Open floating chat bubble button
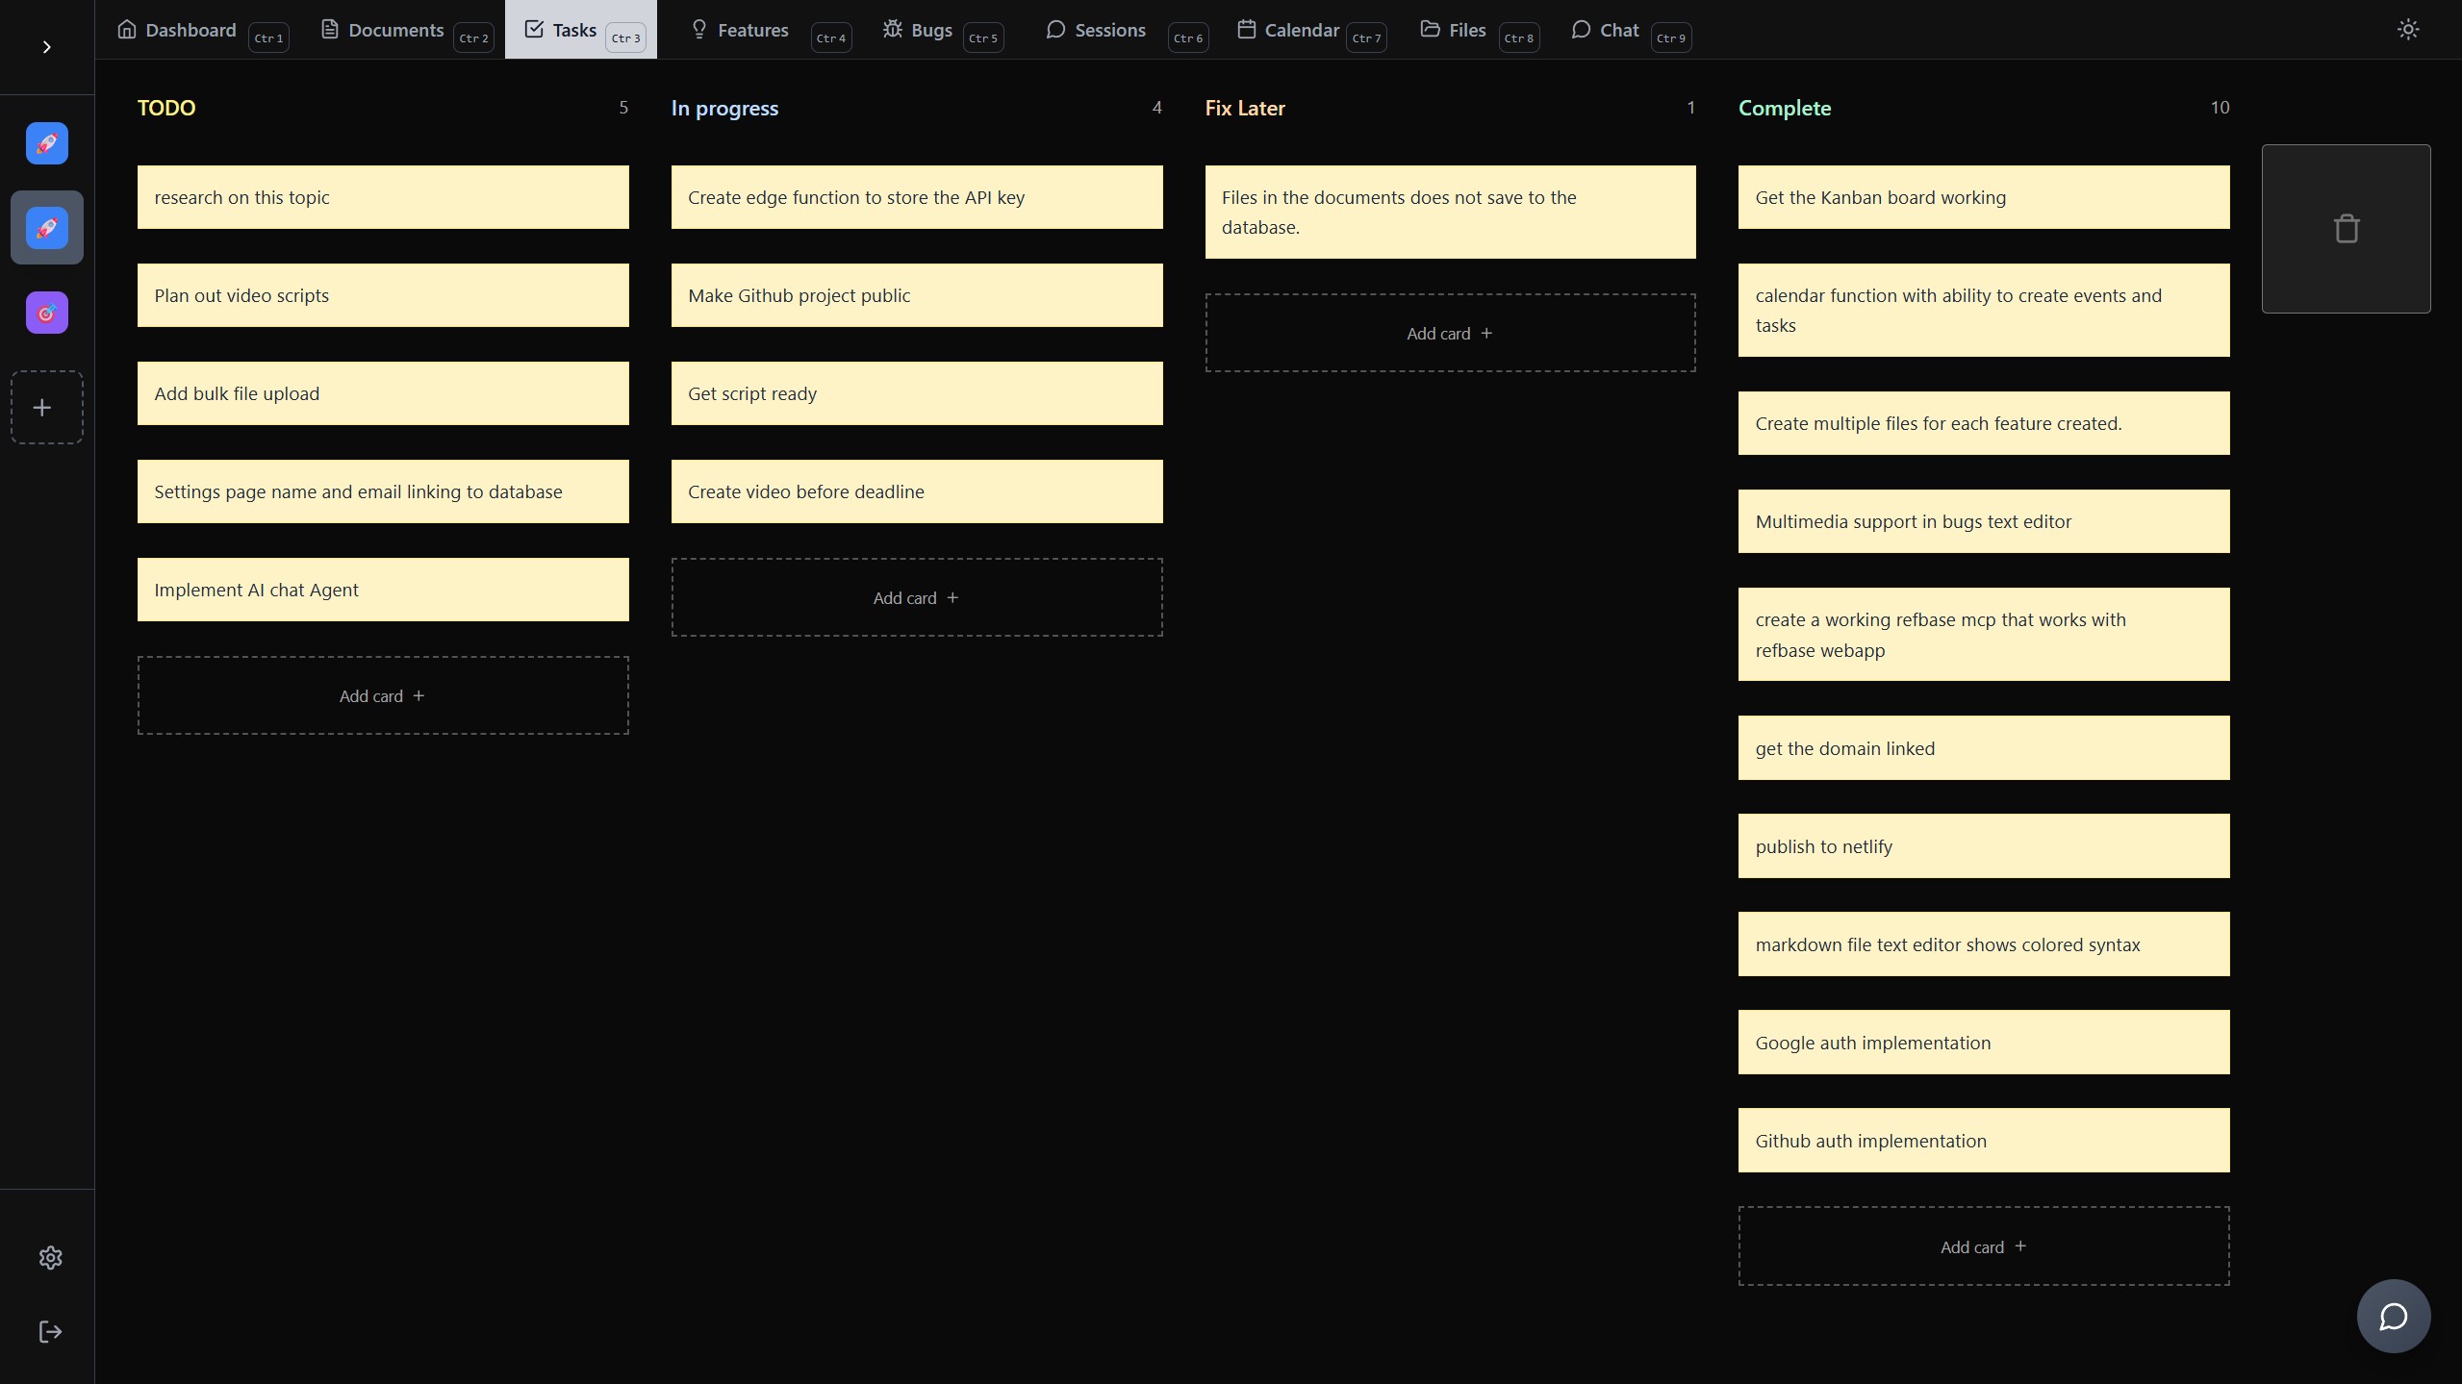The height and width of the screenshot is (1384, 2462). click(2393, 1317)
